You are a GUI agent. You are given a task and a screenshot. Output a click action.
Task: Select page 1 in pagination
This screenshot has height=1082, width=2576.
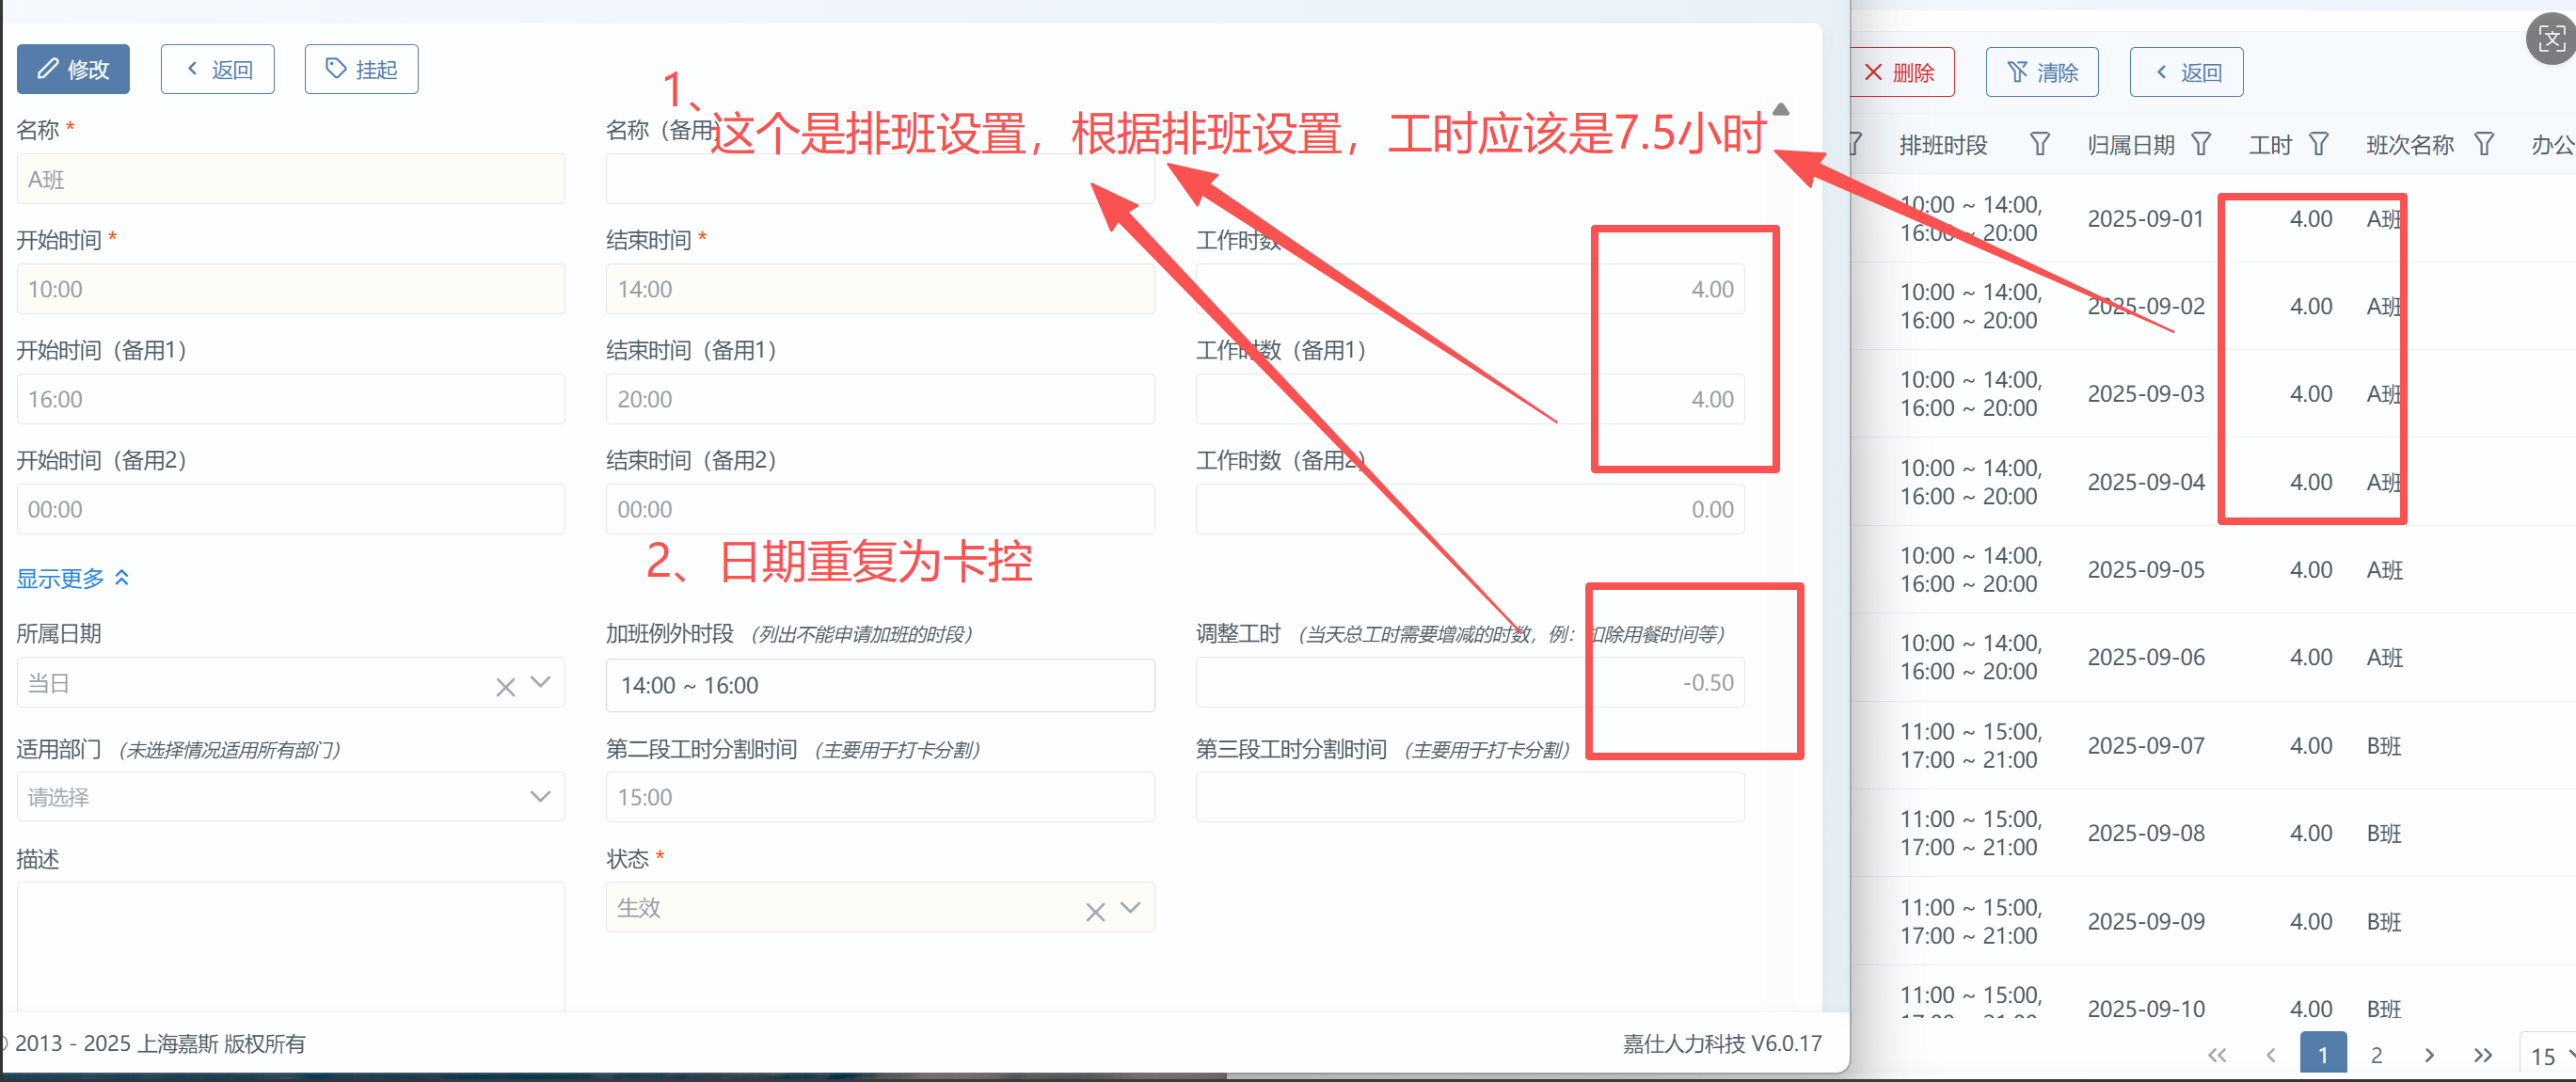(2322, 1055)
